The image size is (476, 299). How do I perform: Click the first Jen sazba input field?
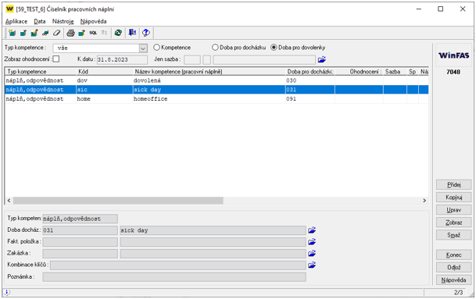tap(192, 59)
